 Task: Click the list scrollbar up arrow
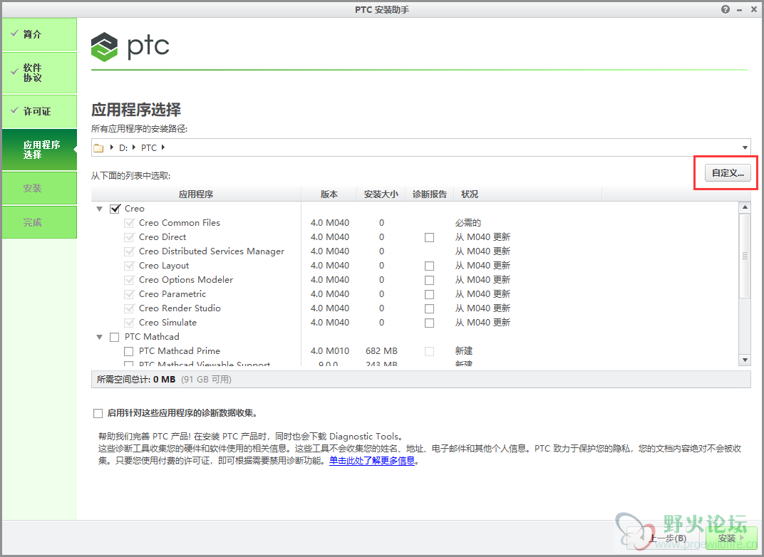point(745,207)
